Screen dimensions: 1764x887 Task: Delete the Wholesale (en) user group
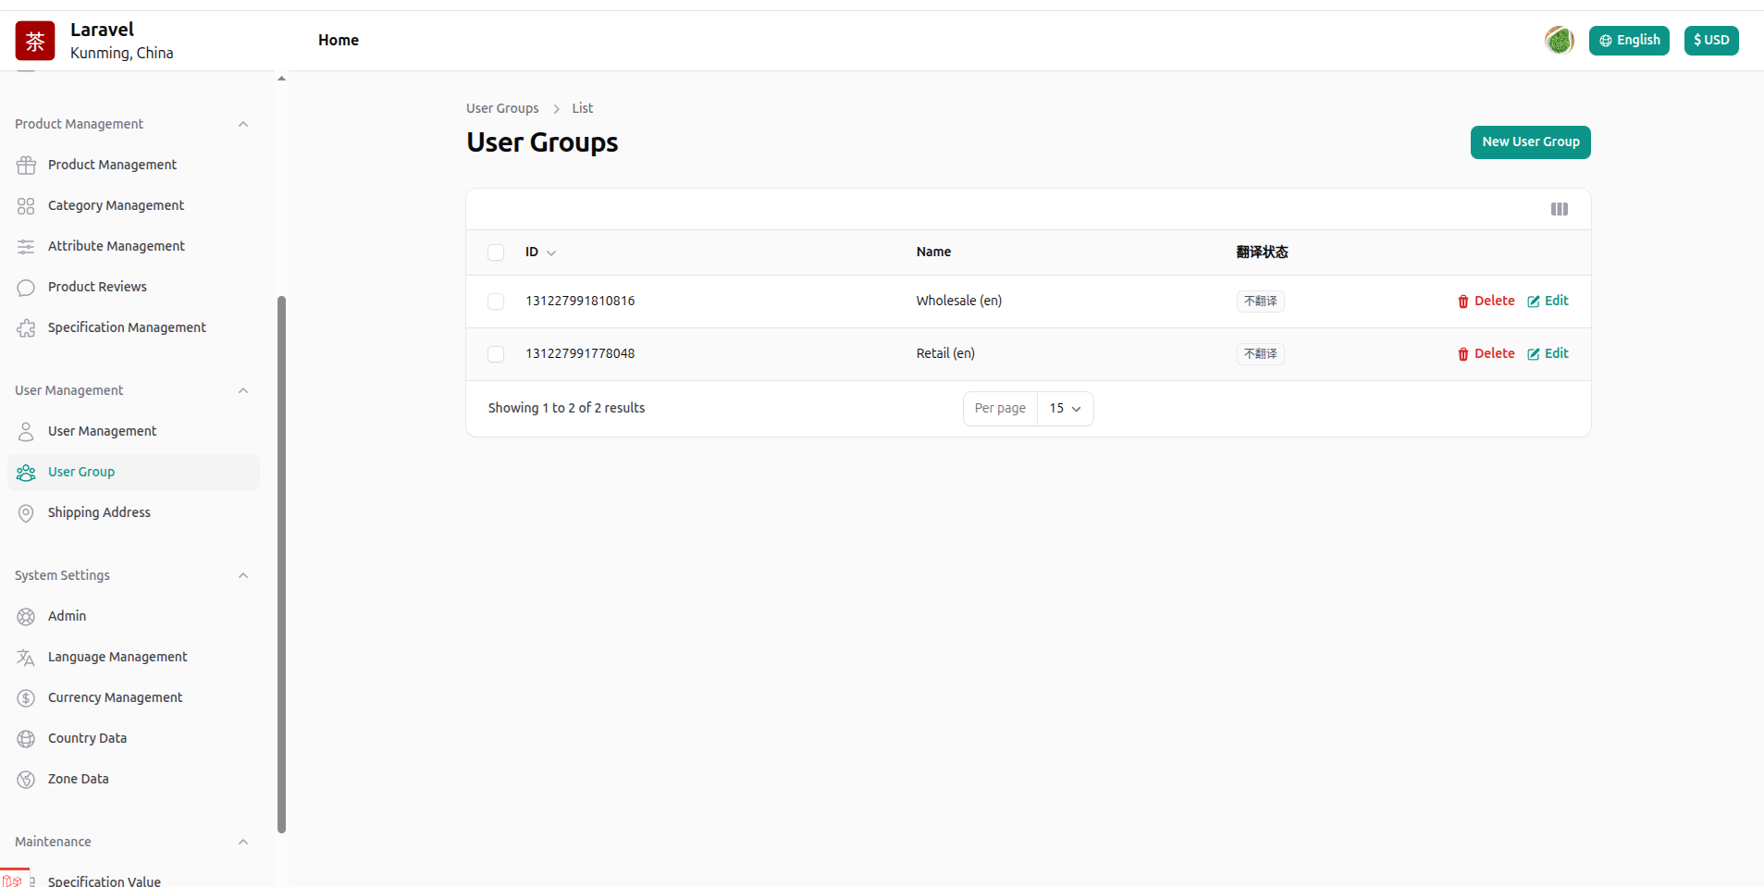point(1486,302)
